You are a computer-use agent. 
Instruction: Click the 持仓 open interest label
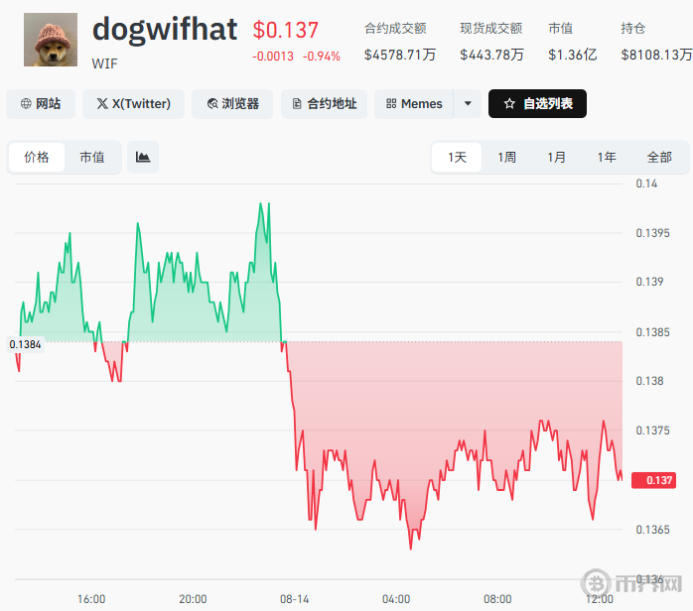tap(632, 29)
